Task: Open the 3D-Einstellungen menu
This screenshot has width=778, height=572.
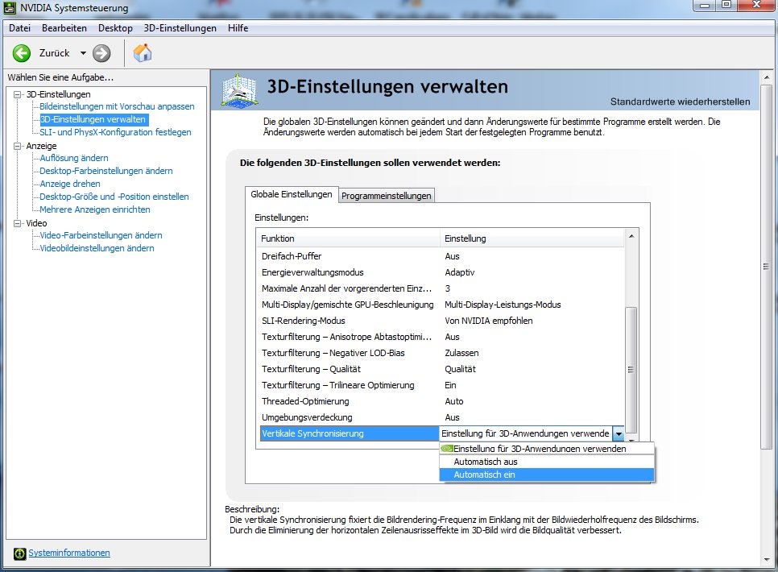Action: pyautogui.click(x=180, y=28)
